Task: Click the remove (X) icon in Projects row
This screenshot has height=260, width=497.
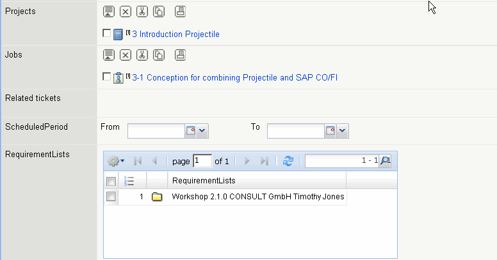Action: pyautogui.click(x=126, y=11)
